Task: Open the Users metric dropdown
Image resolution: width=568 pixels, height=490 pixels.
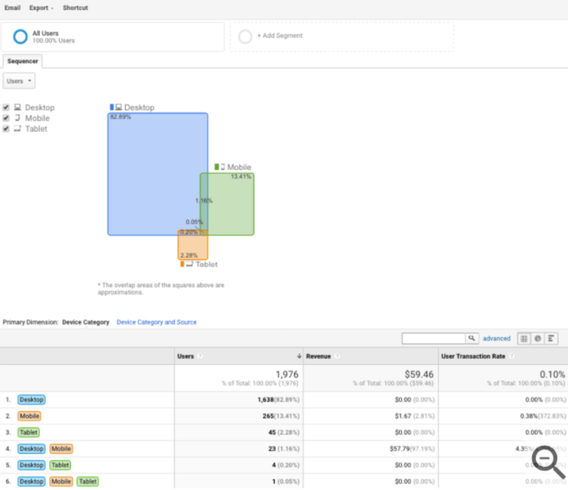Action: click(19, 81)
